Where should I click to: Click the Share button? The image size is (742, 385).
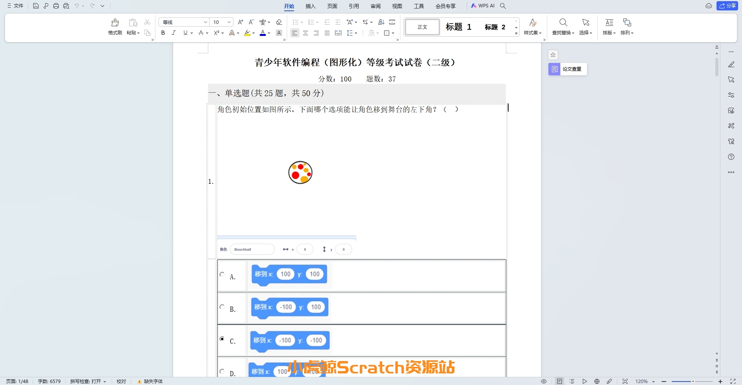pyautogui.click(x=727, y=6)
